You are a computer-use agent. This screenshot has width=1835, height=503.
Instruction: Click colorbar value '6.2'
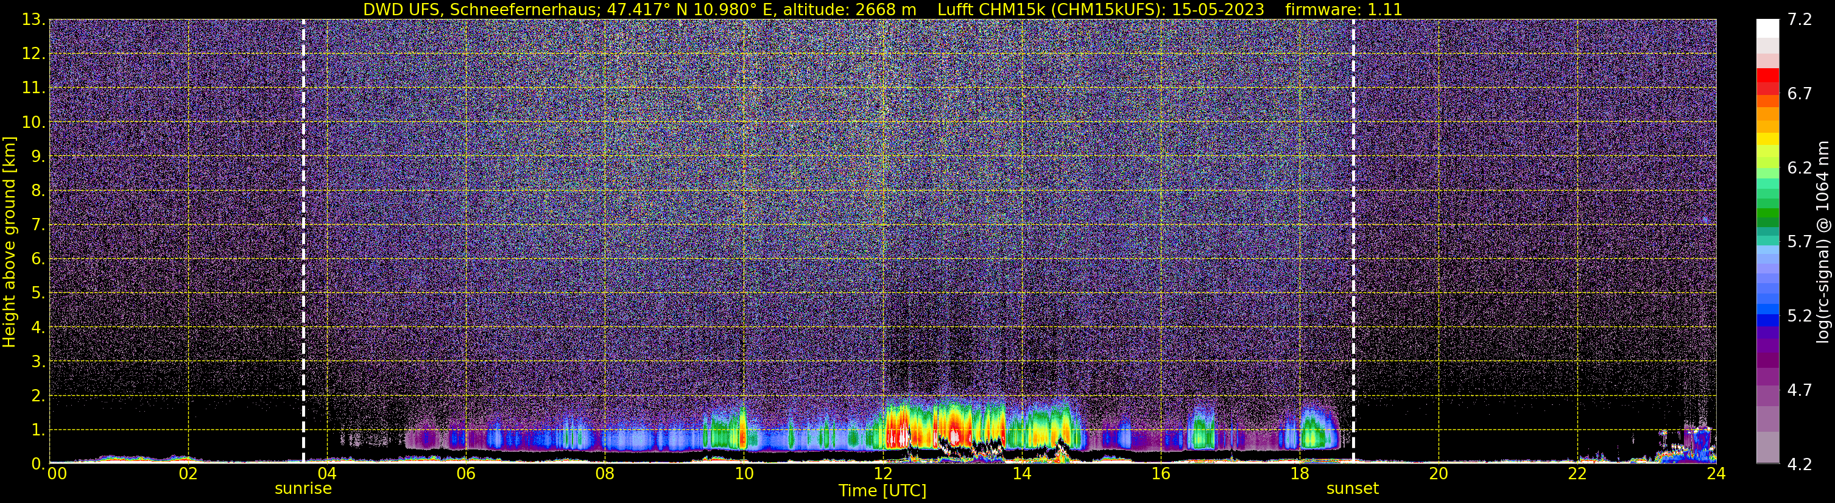[x=1800, y=168]
